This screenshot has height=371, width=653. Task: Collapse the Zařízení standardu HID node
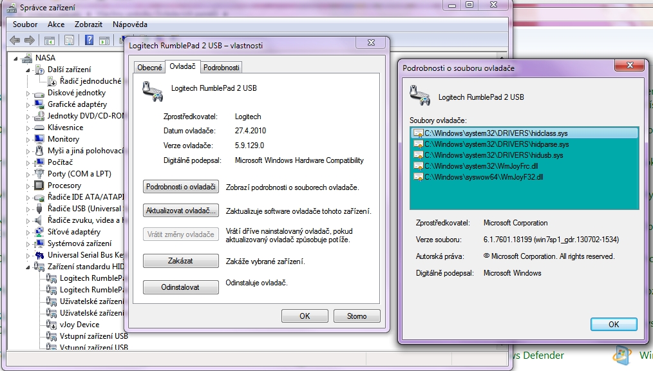(28, 267)
